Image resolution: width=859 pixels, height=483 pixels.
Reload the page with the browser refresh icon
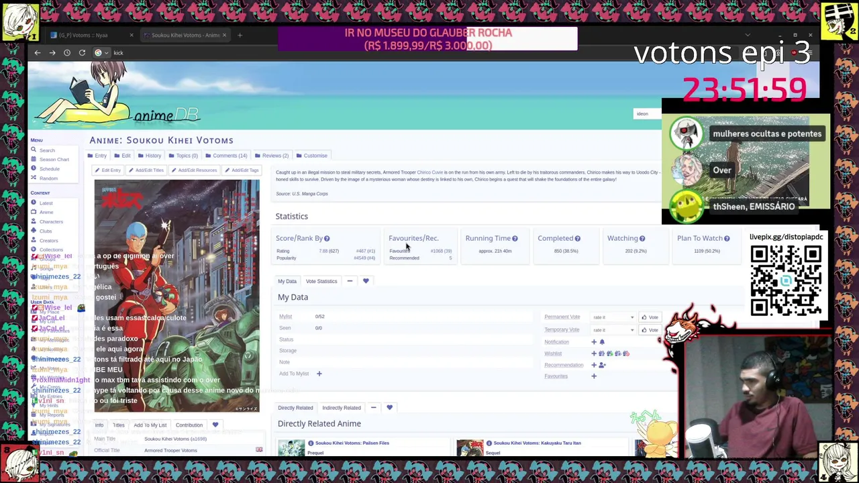point(82,52)
